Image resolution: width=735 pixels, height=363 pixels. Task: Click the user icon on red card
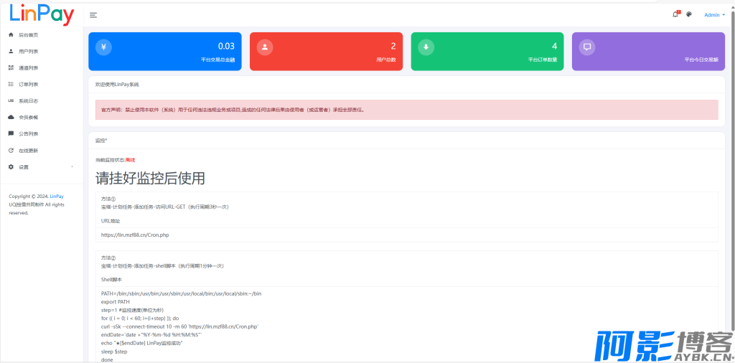(265, 47)
